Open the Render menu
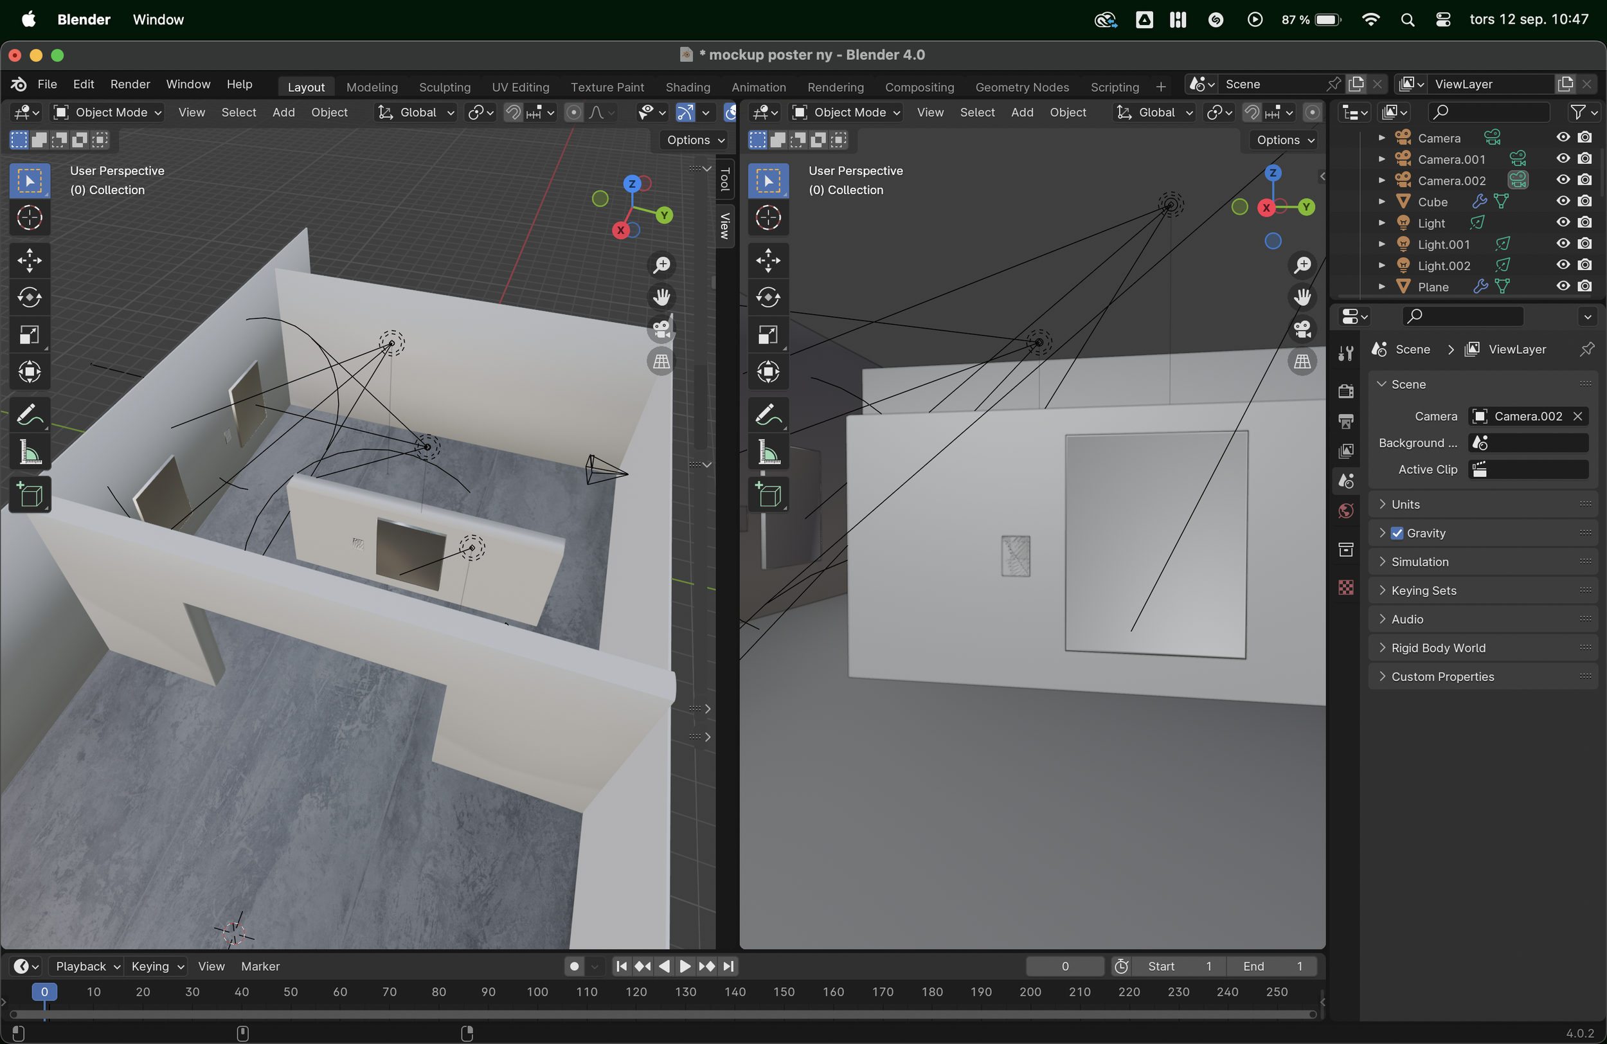This screenshot has height=1044, width=1607. [x=130, y=84]
